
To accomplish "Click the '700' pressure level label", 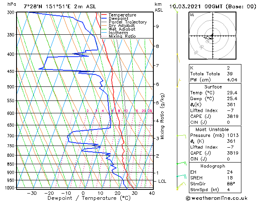I will click(12, 136).
